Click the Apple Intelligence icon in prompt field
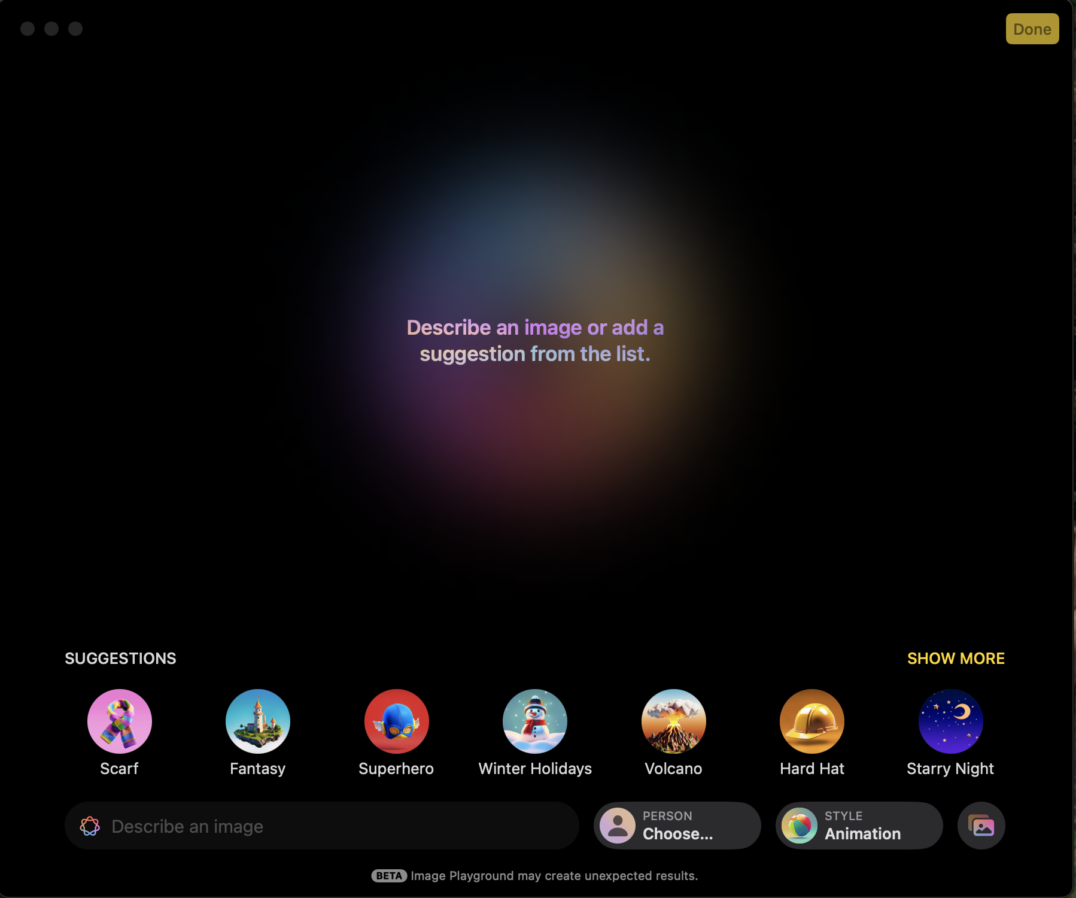 pyautogui.click(x=90, y=826)
